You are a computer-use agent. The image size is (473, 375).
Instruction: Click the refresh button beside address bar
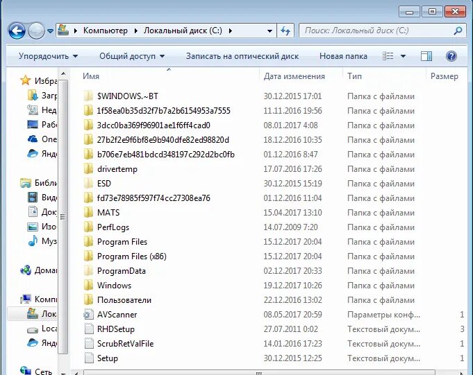click(285, 30)
